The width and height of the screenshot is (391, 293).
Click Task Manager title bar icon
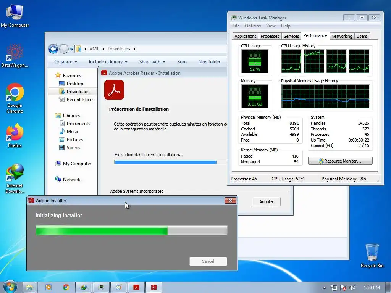(234, 18)
